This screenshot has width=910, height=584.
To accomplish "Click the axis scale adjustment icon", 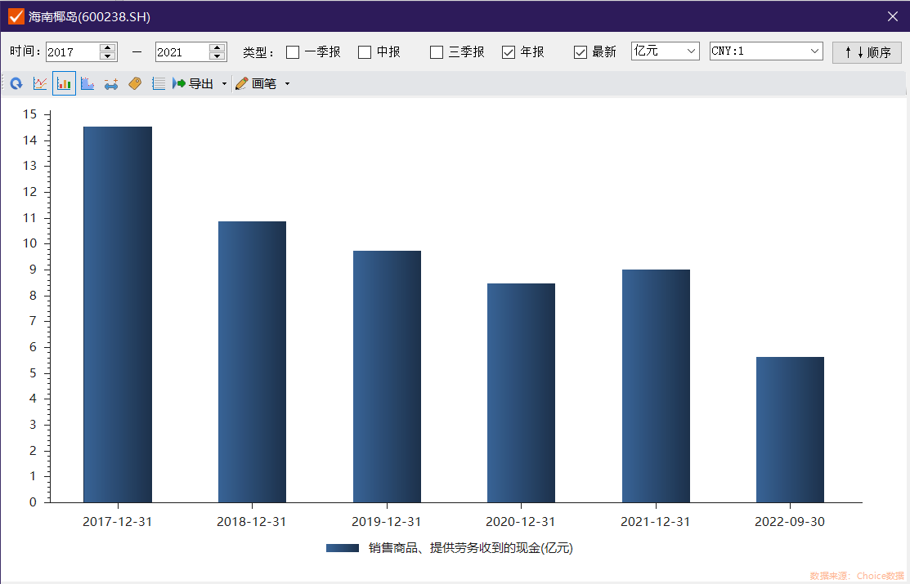I will [111, 83].
